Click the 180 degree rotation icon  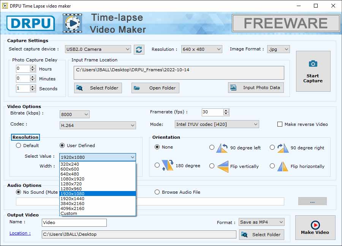click(x=168, y=165)
